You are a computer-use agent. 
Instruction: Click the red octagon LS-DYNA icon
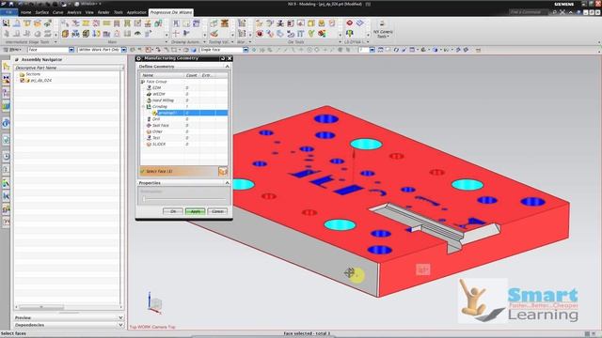click(x=349, y=23)
